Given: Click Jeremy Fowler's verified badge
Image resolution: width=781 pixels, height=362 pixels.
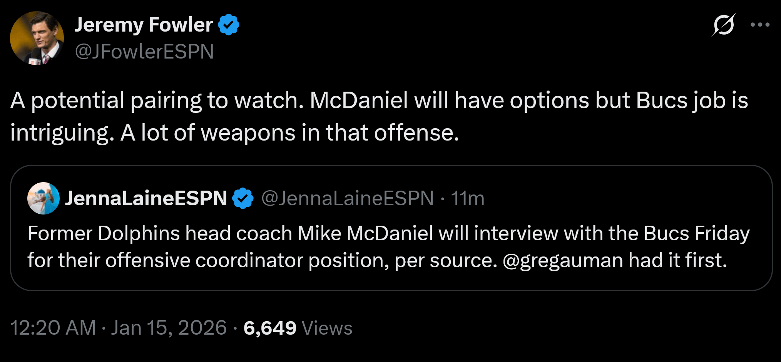Looking at the screenshot, I should point(229,25).
